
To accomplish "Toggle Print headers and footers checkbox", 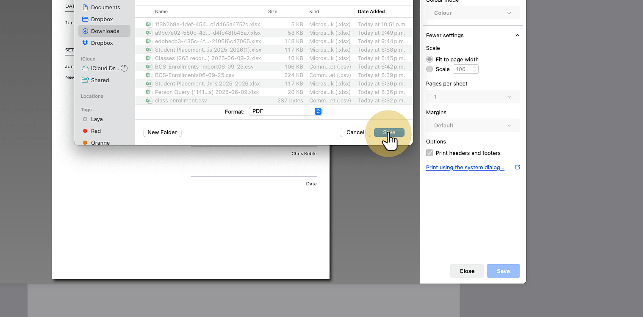I will [430, 153].
